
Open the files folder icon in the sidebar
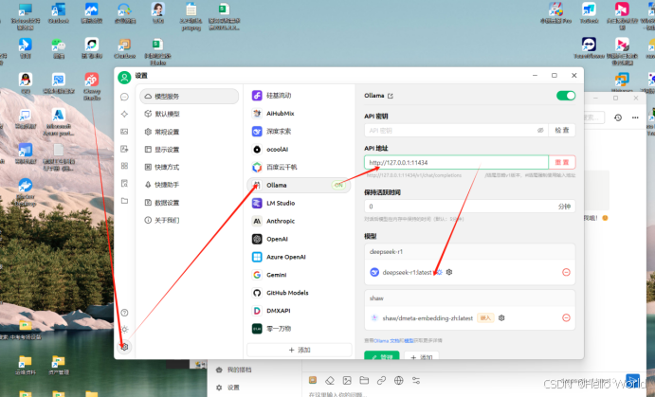tap(124, 201)
